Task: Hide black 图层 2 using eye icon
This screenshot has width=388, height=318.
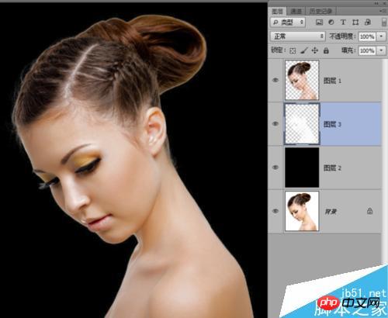Action: (275, 168)
